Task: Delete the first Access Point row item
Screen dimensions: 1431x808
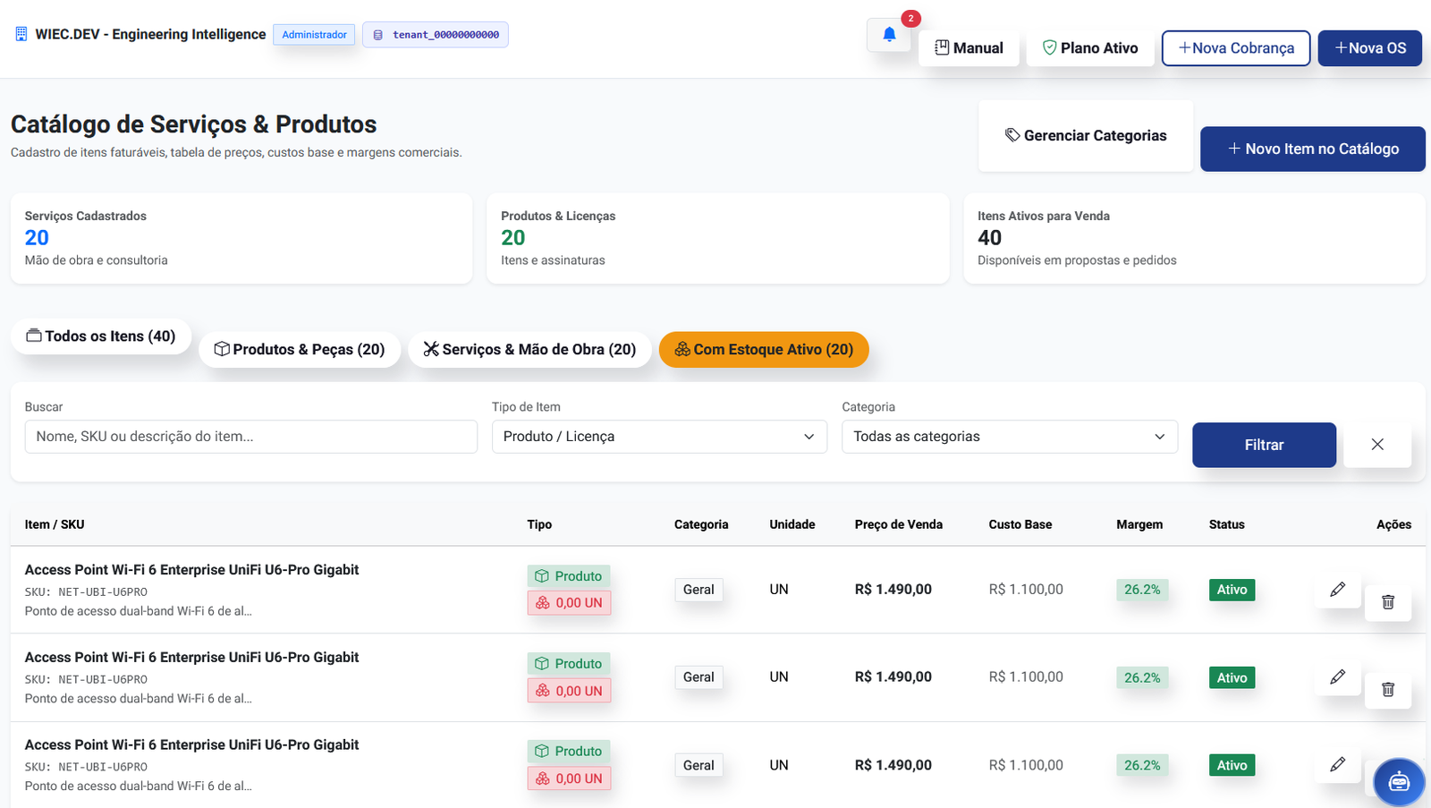Action: click(x=1388, y=602)
